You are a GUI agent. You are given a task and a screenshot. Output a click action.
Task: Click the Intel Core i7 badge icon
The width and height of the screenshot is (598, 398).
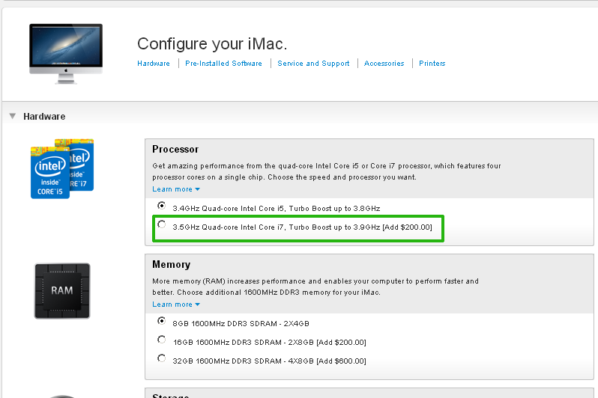click(82, 165)
